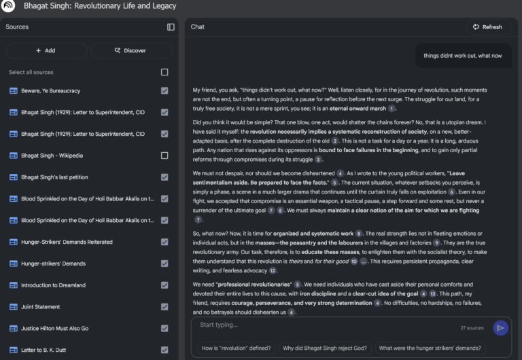Expand the collapsed citations ellipsis
The image size is (522, 360).
pyautogui.click(x=364, y=261)
